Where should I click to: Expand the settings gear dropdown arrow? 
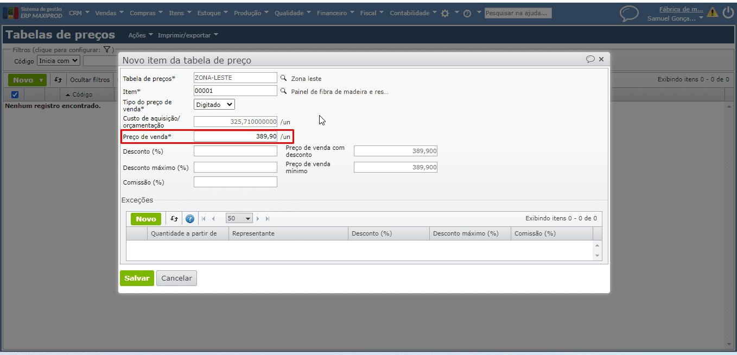pos(456,13)
